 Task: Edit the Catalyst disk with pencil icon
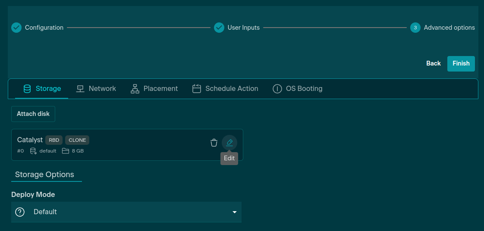point(229,143)
